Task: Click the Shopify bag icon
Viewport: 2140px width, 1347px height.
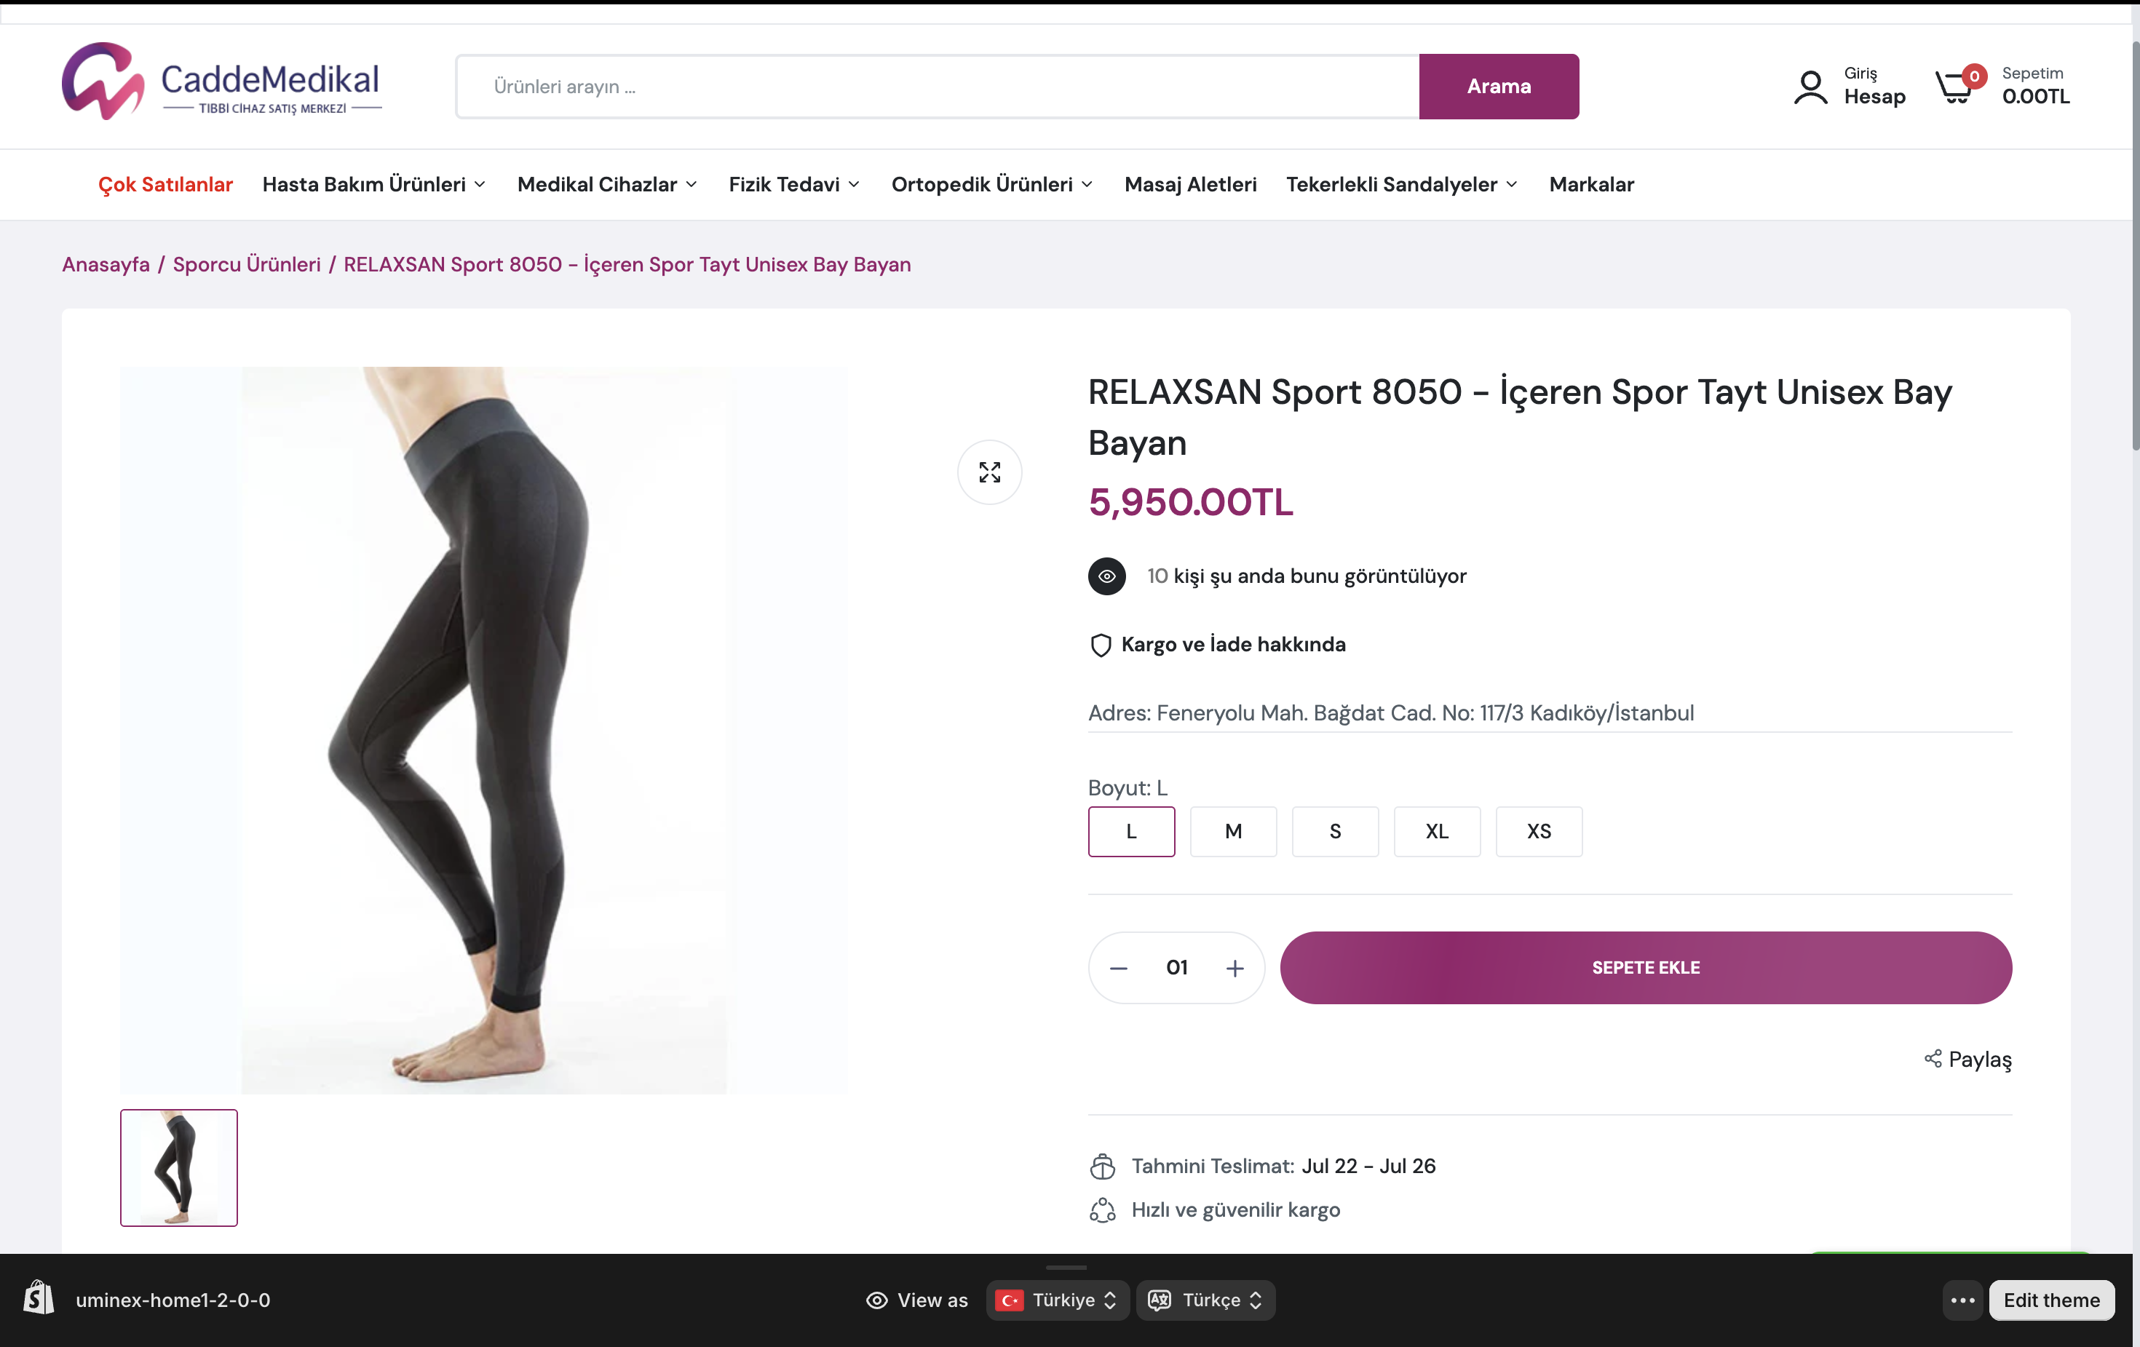Action: tap(38, 1299)
